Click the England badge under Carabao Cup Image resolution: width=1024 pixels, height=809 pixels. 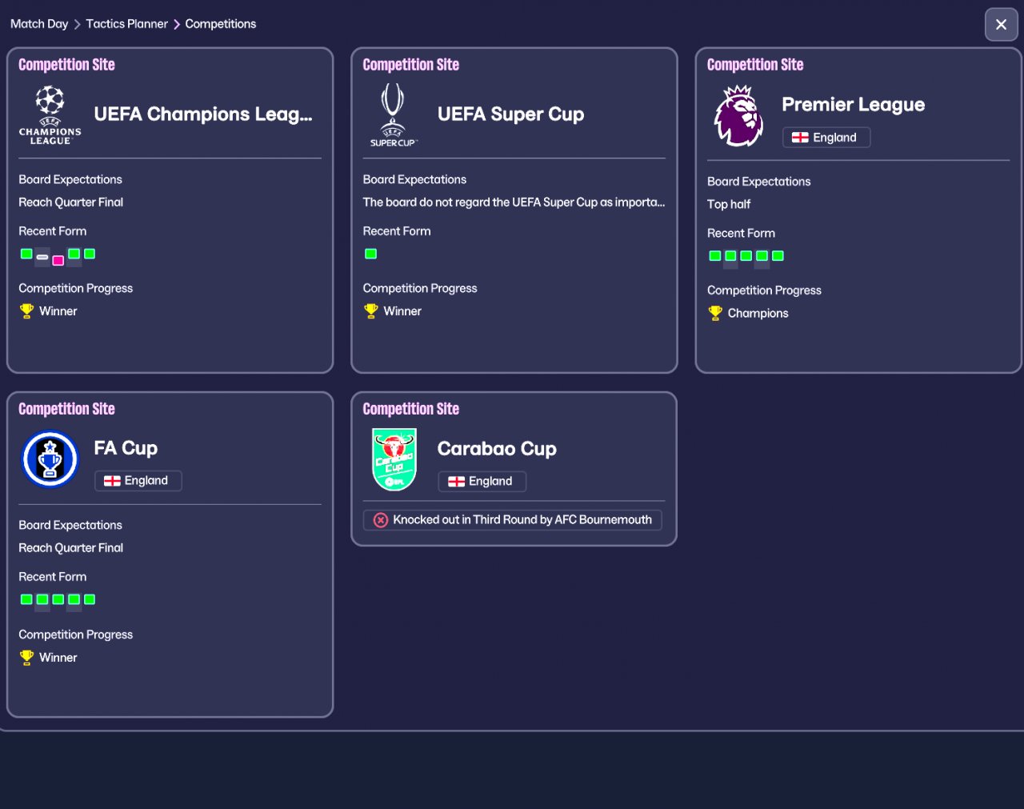482,482
